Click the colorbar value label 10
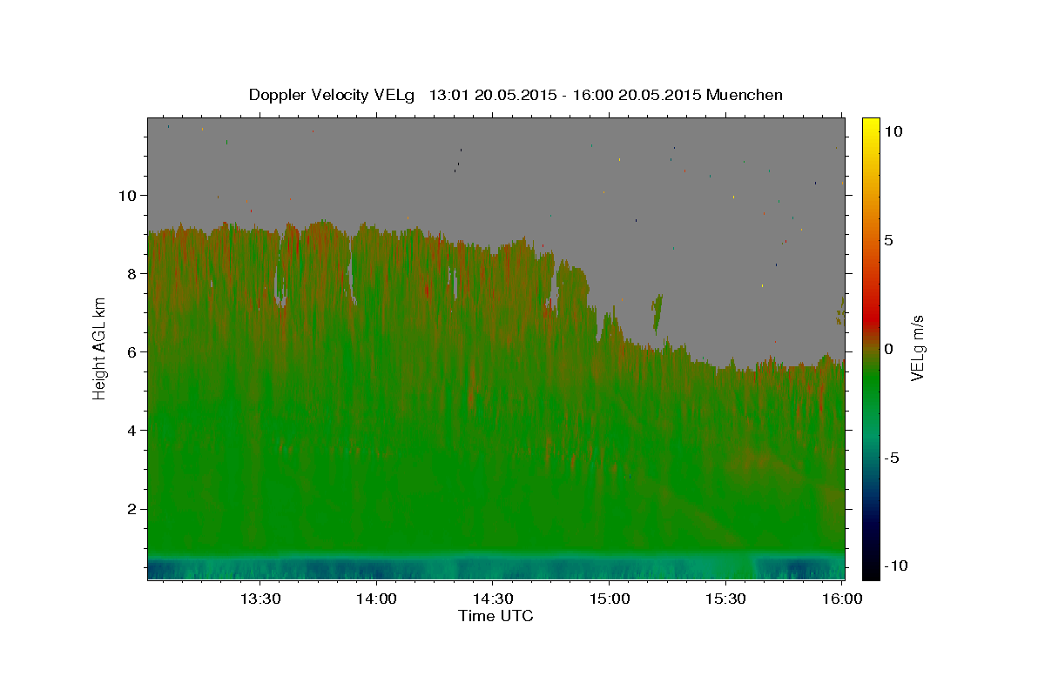The width and height of the screenshot is (1045, 696). coord(893,130)
